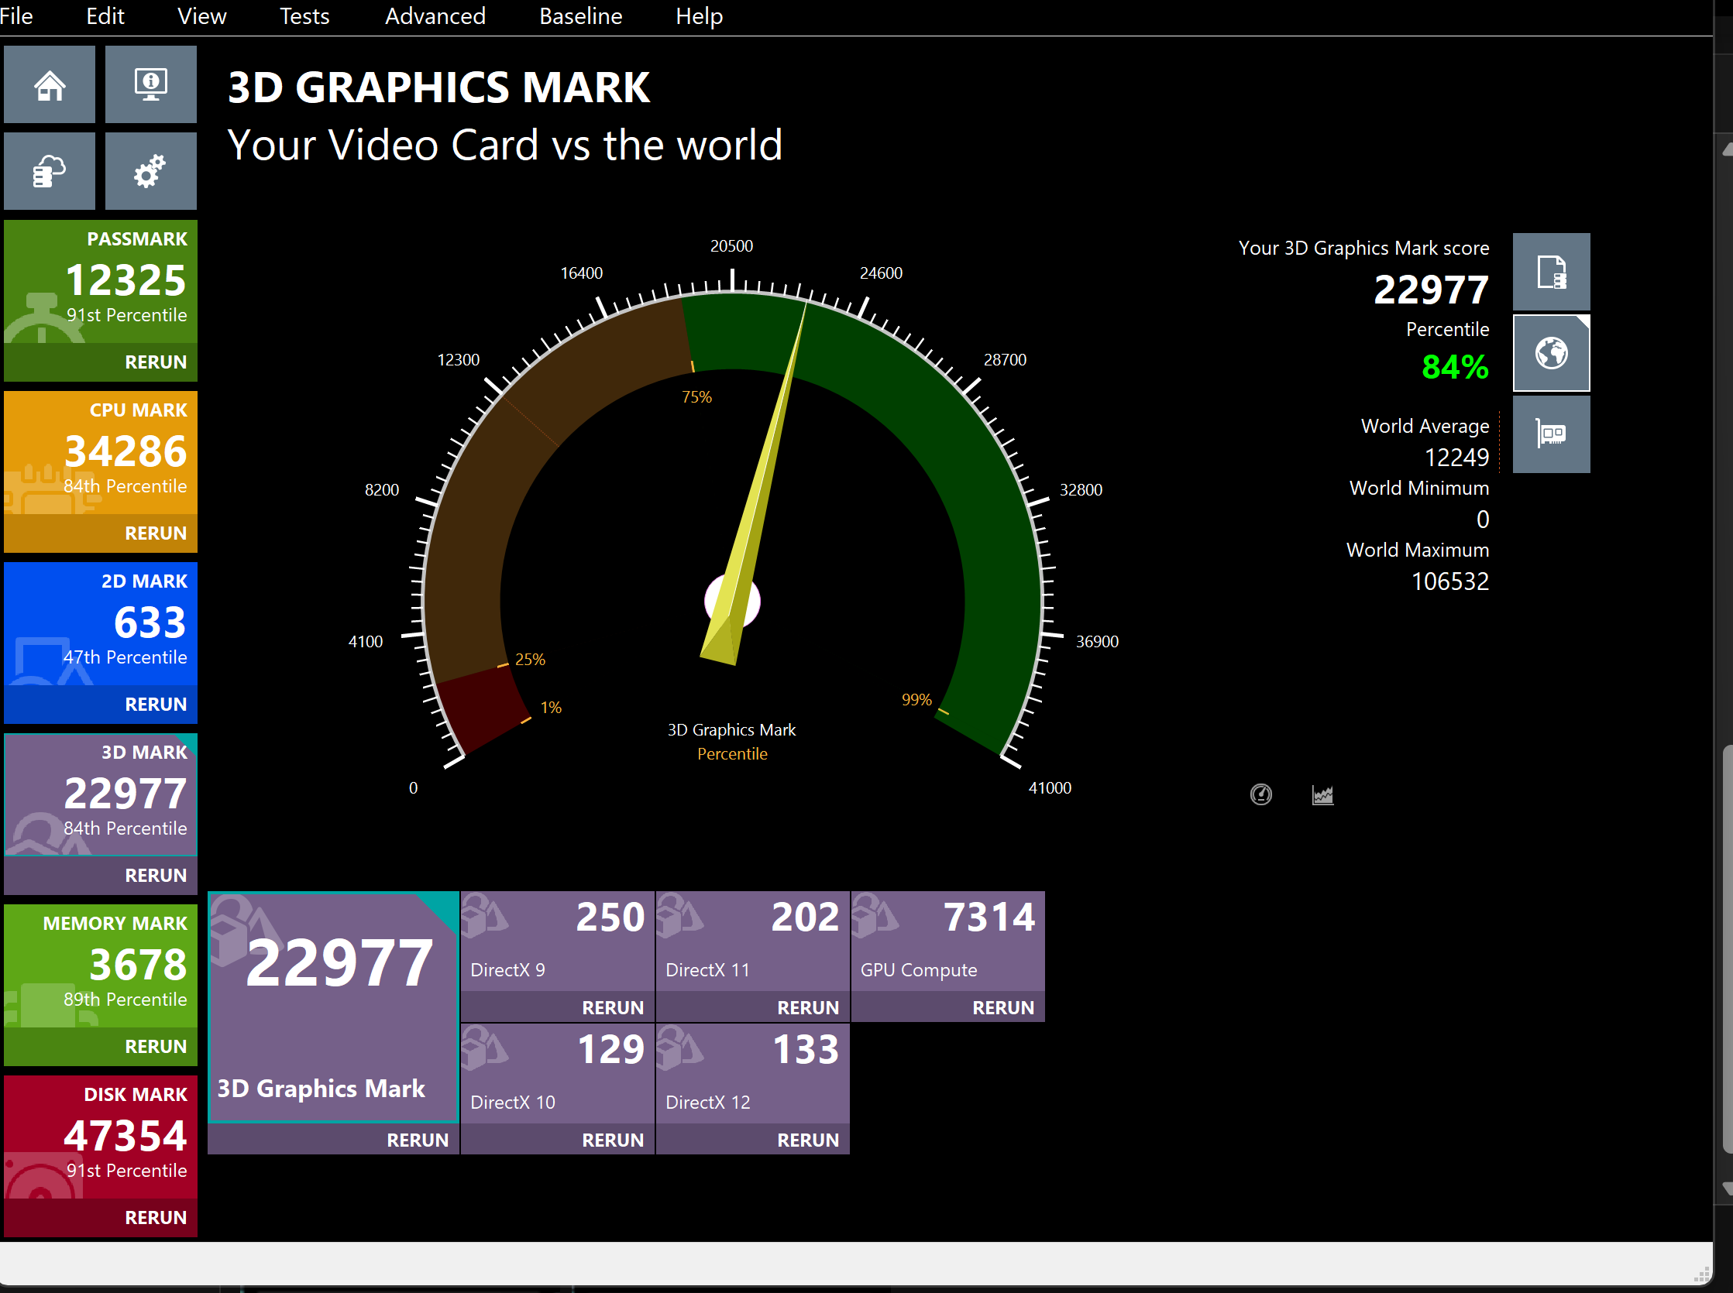Open the Advanced menu

point(435,16)
